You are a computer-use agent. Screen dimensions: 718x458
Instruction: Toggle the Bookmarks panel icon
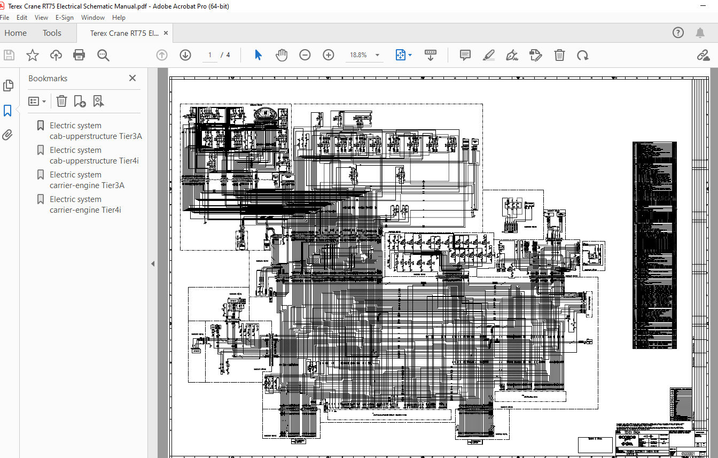pos(7,111)
